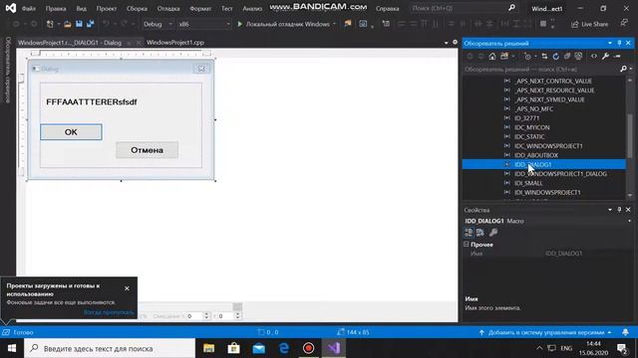Click the Visual Studio taskbar icon
Screen dimensions: 638x358
[334, 348]
